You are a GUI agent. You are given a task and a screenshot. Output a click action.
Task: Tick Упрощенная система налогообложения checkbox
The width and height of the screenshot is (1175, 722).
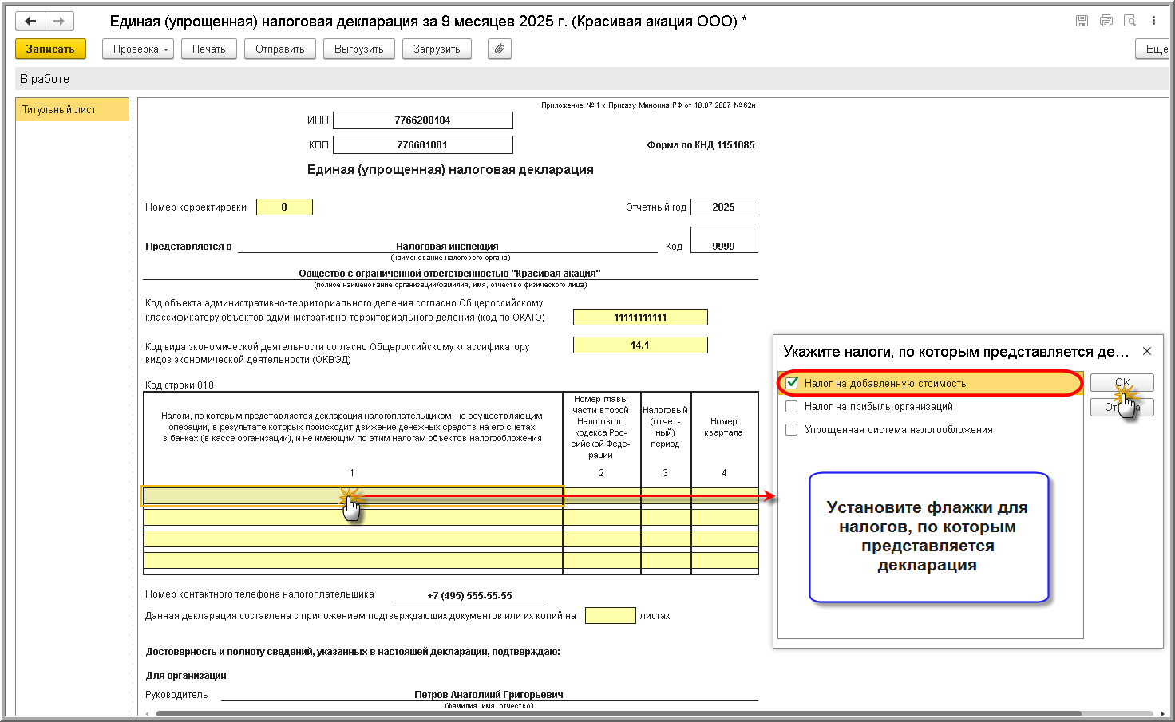[792, 429]
